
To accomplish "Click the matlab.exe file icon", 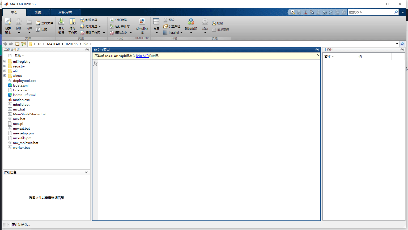I will [x=10, y=100].
